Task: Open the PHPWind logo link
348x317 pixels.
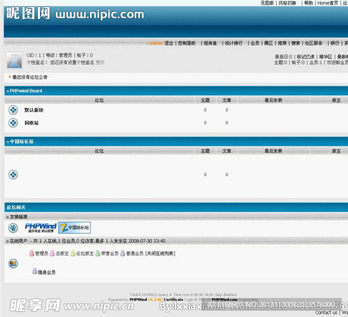Action: point(41,228)
